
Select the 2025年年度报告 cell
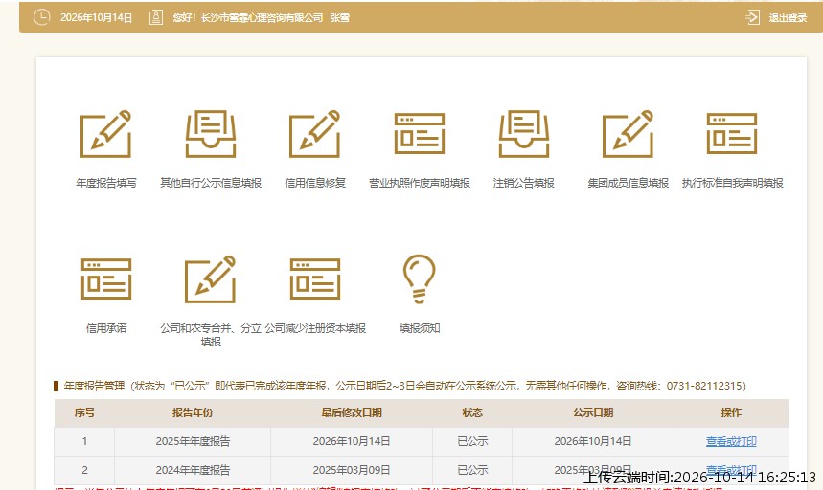click(x=193, y=441)
